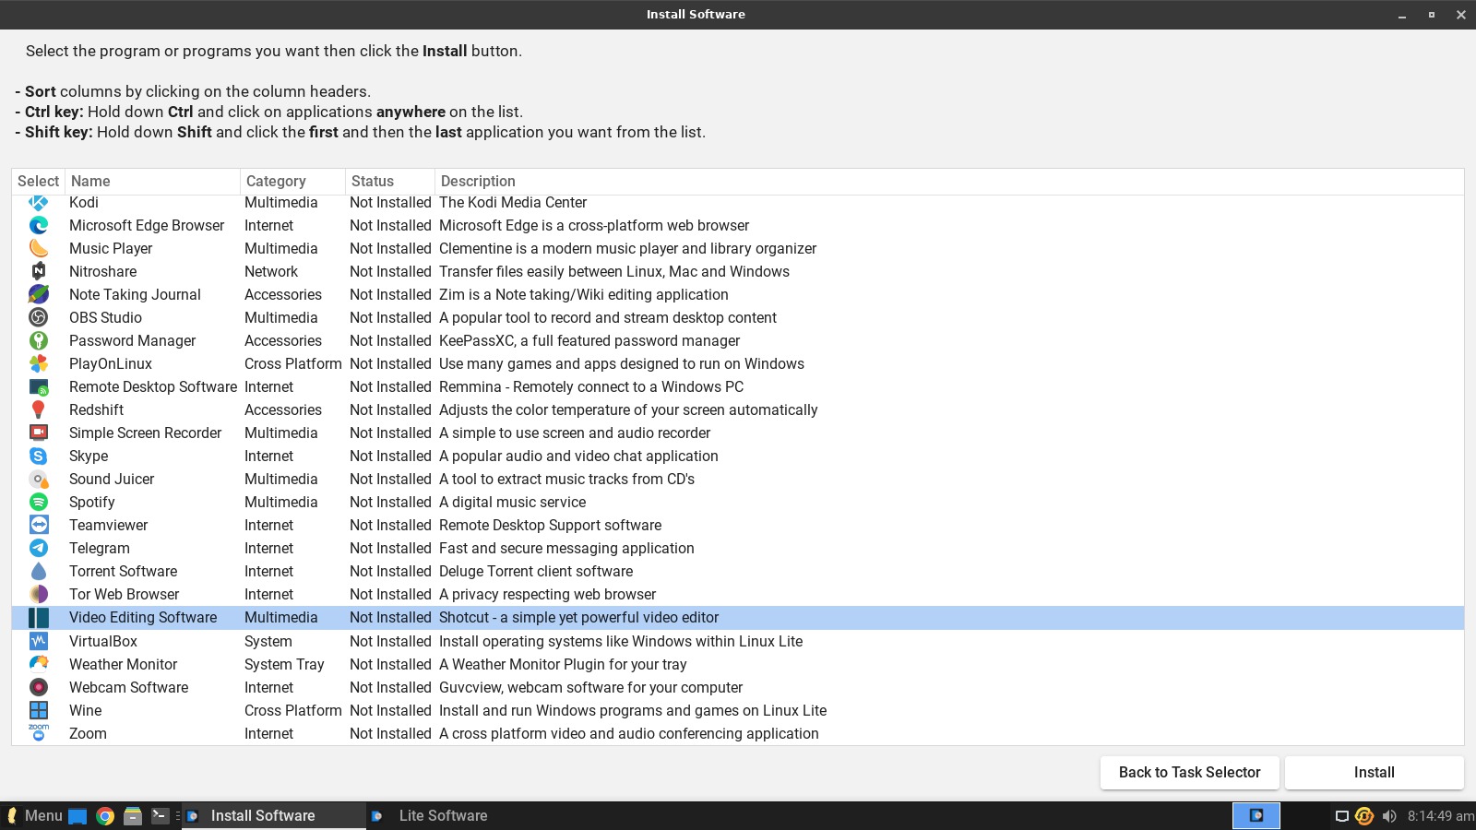
Task: Click the Teamviewer icon in the list
Action: point(39,525)
